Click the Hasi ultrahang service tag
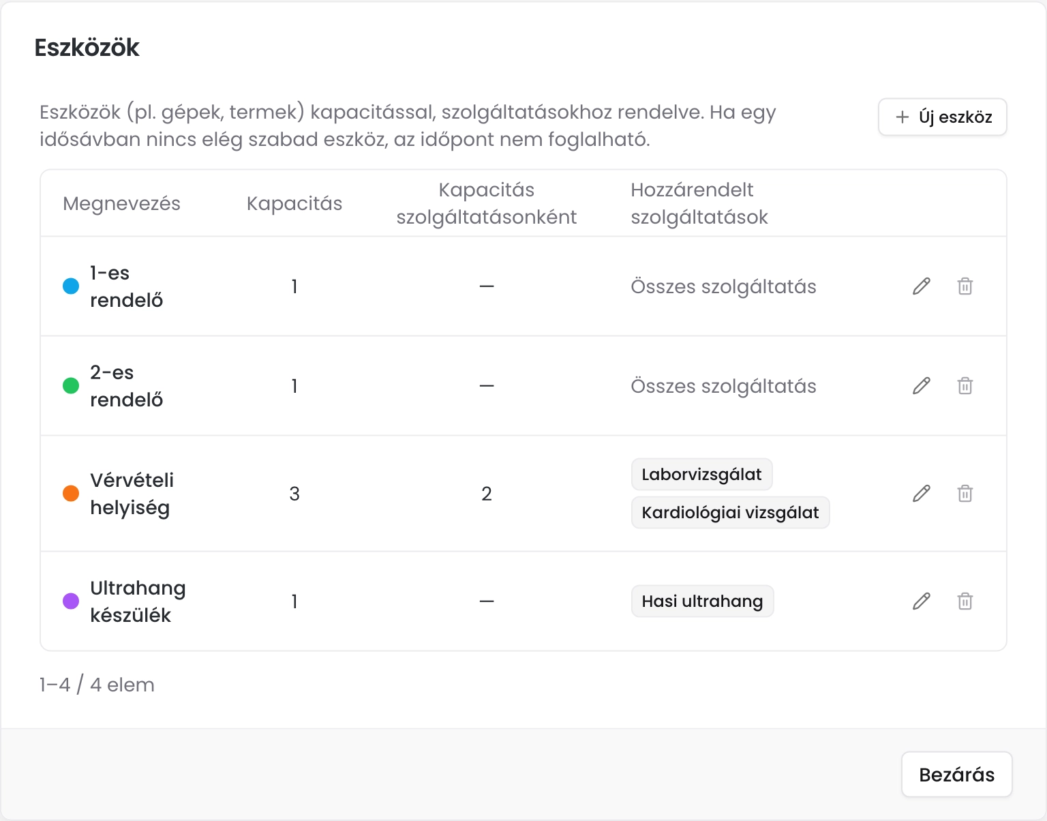 (x=703, y=601)
